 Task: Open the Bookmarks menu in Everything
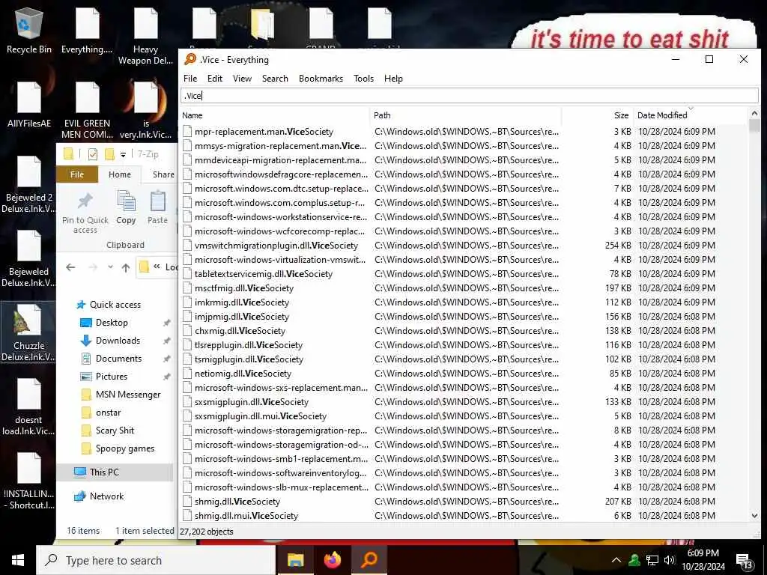(x=321, y=78)
